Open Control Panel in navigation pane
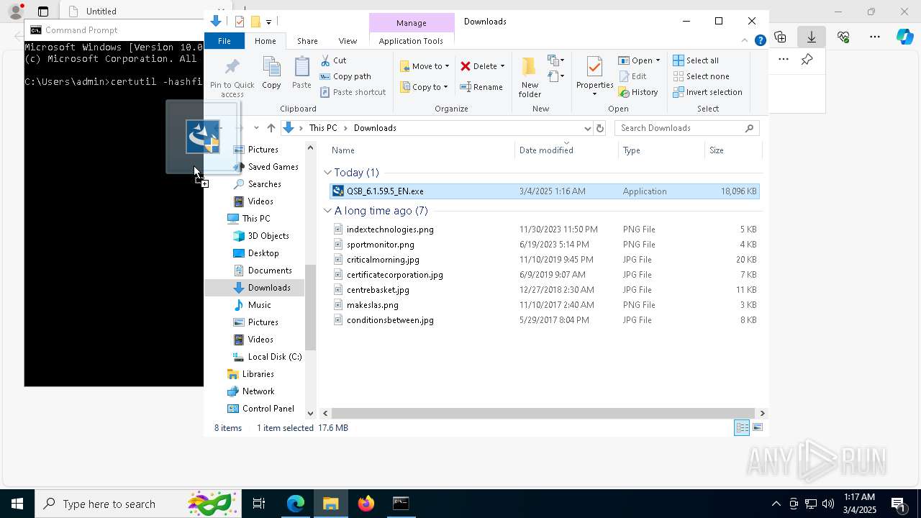The image size is (921, 518). point(260,409)
